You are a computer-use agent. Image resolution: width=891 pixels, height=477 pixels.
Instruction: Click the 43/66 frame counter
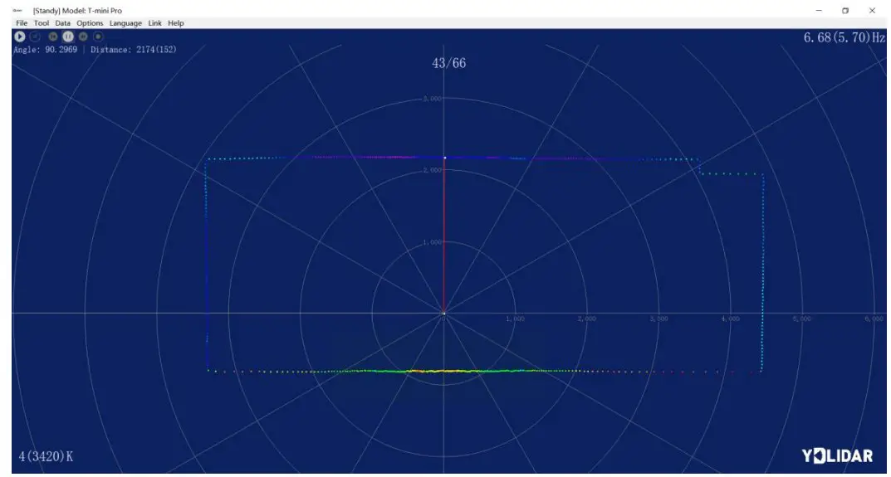point(449,63)
